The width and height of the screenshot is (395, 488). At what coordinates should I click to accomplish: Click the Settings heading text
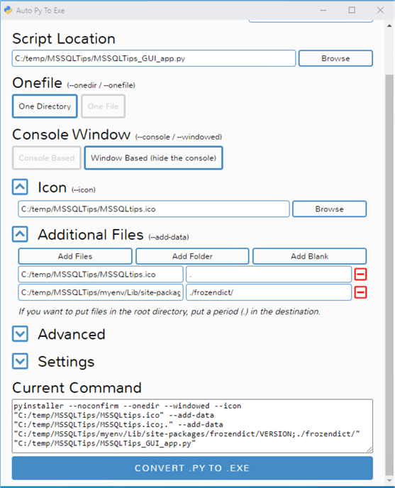pyautogui.click(x=66, y=362)
